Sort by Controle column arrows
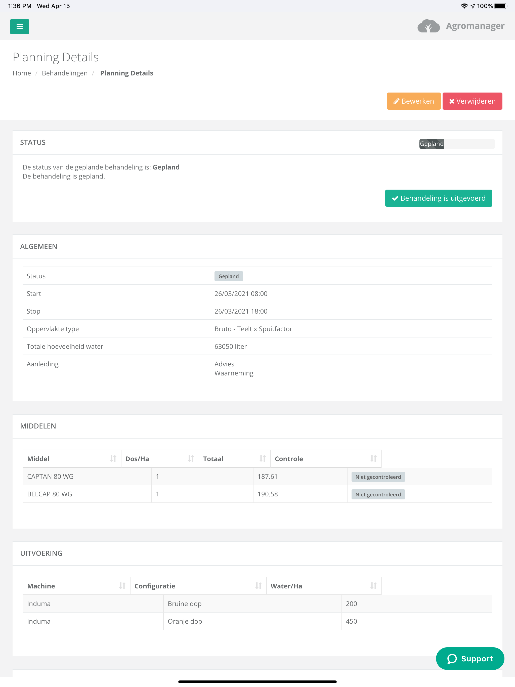This screenshot has width=515, height=687. [x=373, y=459]
